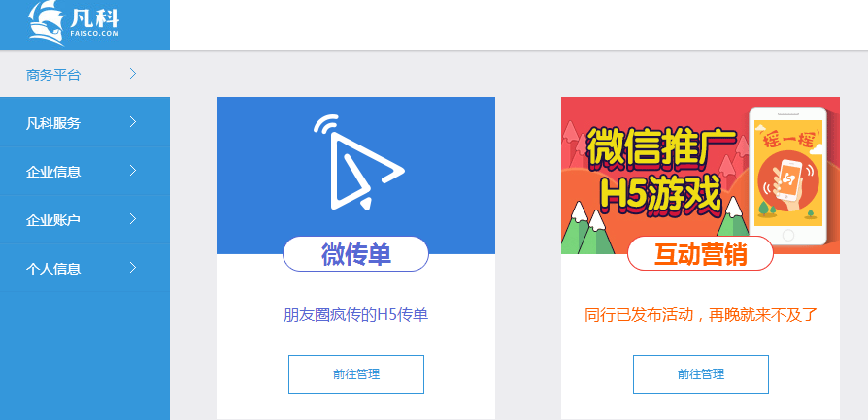The height and width of the screenshot is (420, 868).
Task: Expand the 企业账户 chevron arrow
Action: click(132, 219)
